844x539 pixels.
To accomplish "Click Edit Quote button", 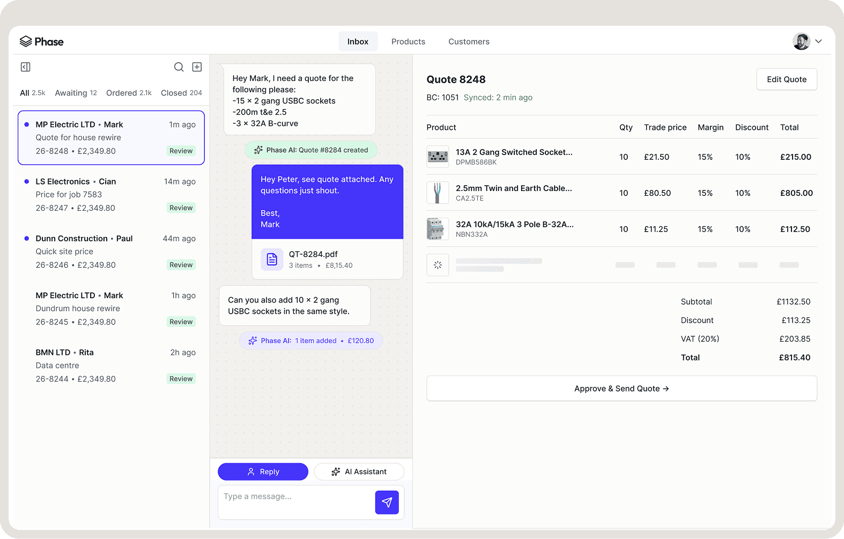I will 787,79.
